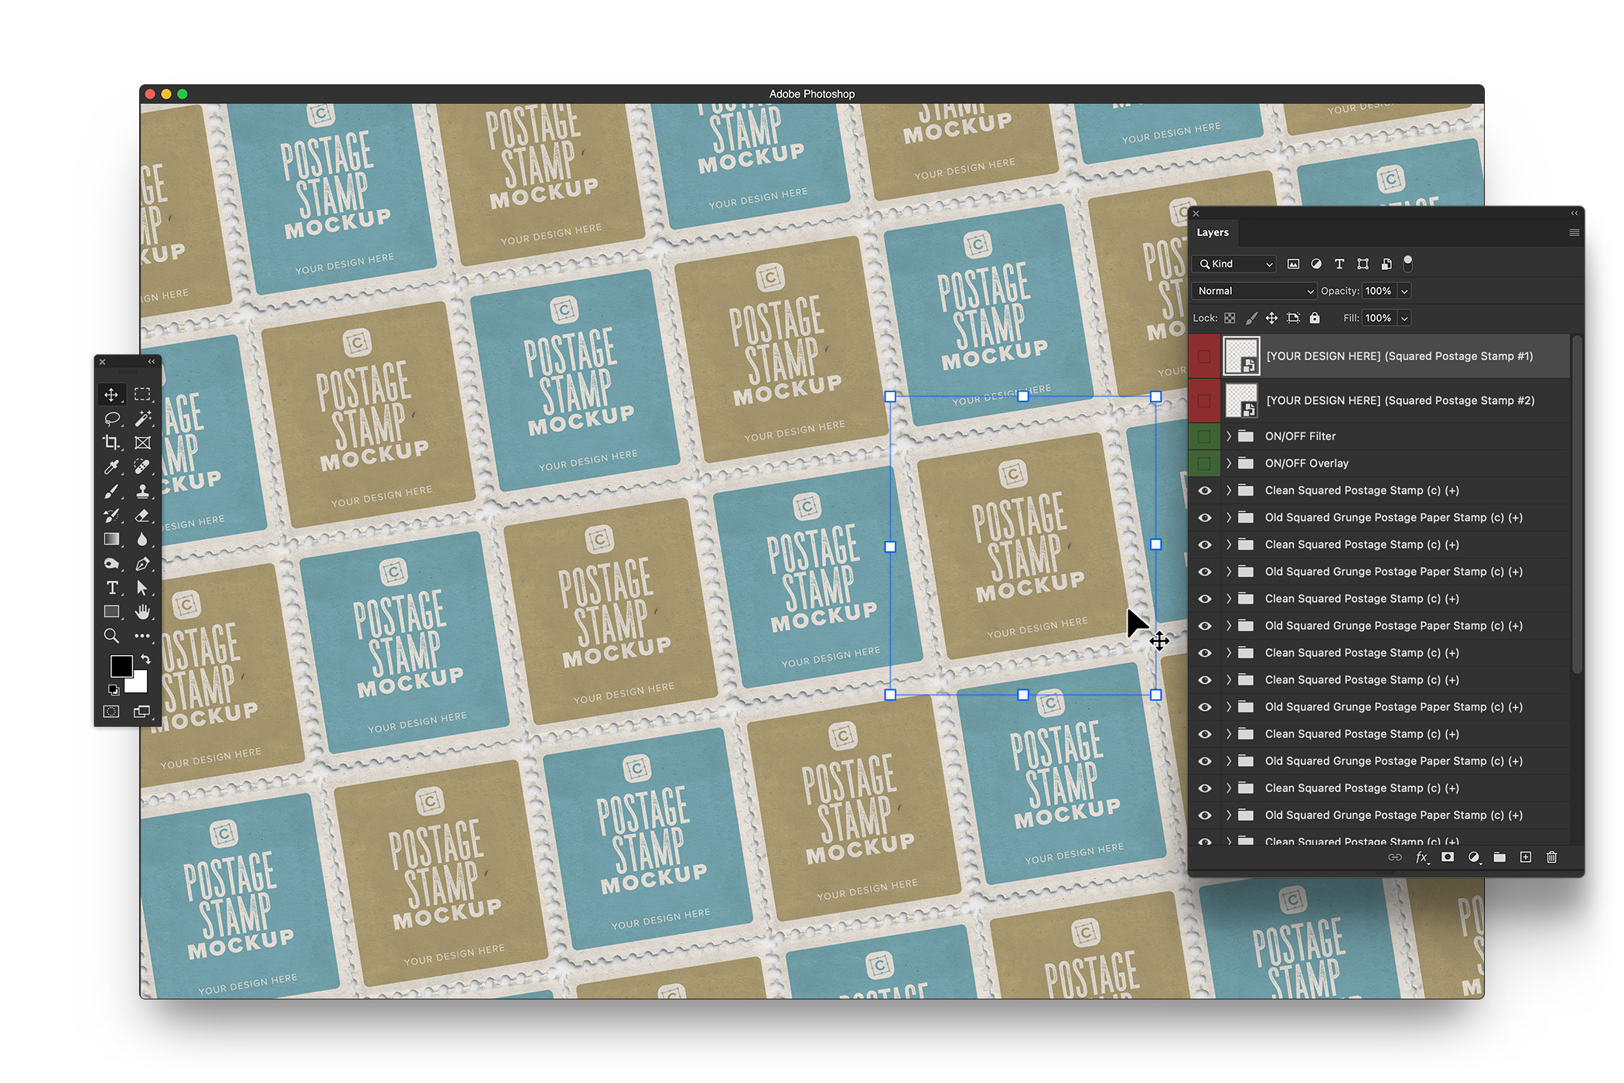Select the Clone Stamp tool
Viewport: 1624px width, 1083px height.
142,491
